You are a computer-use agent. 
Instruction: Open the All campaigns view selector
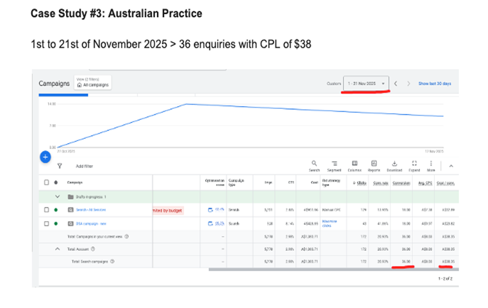click(x=93, y=83)
